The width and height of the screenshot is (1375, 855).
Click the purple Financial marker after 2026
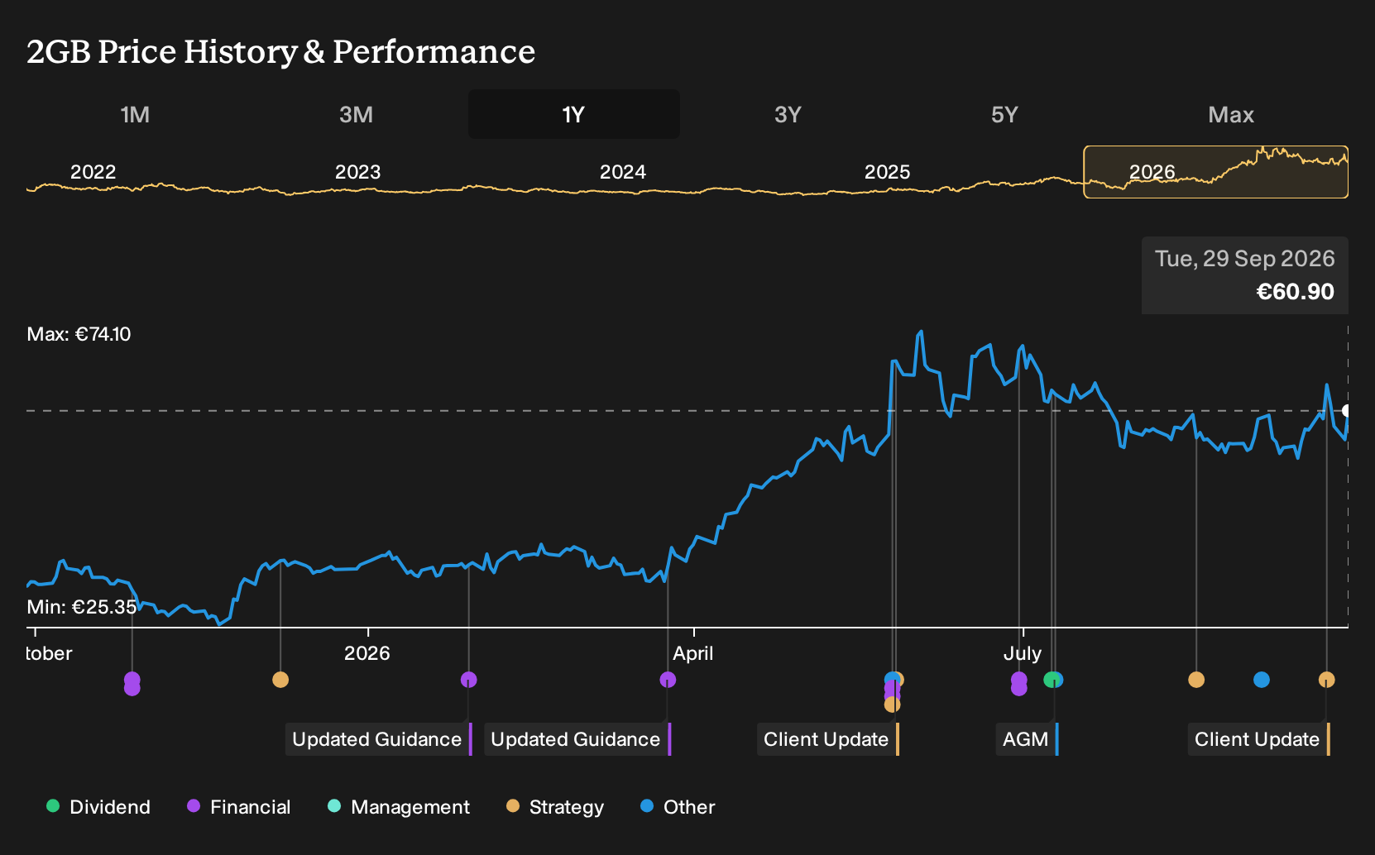click(x=468, y=680)
